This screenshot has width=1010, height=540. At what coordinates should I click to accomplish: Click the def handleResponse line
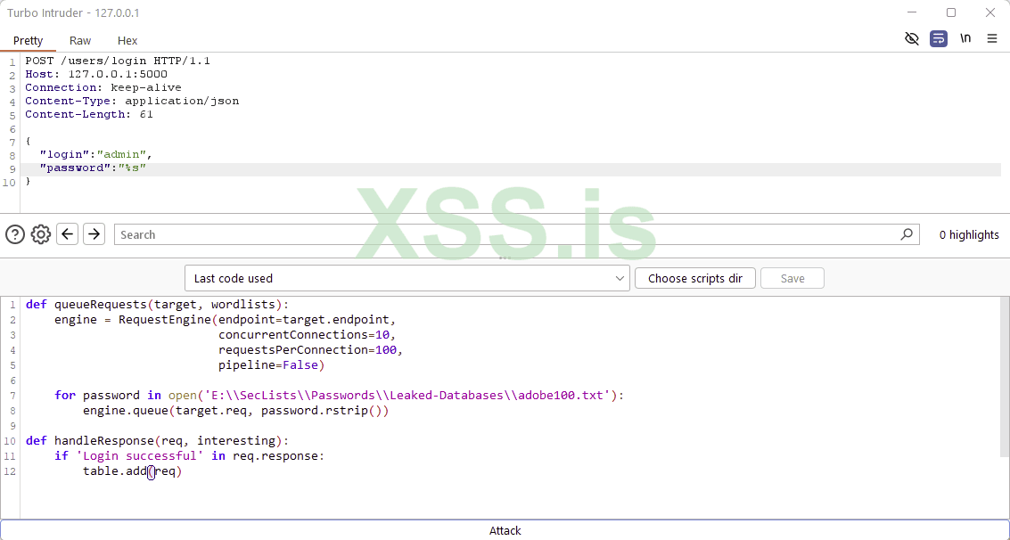pos(158,441)
